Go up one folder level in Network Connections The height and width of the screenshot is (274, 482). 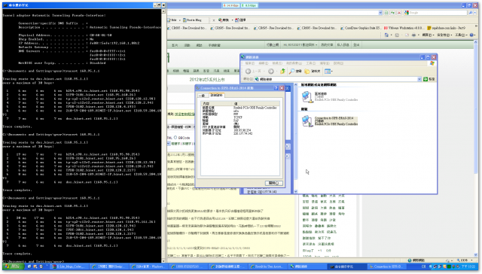coord(282,72)
